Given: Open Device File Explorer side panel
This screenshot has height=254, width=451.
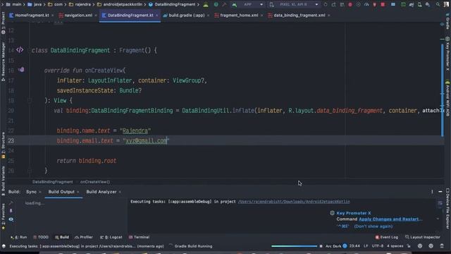Looking at the screenshot, I should point(447,209).
